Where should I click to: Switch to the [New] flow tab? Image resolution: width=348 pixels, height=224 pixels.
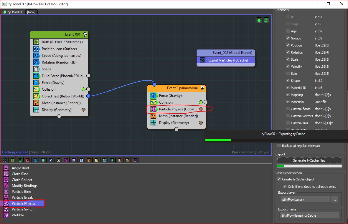point(31,12)
